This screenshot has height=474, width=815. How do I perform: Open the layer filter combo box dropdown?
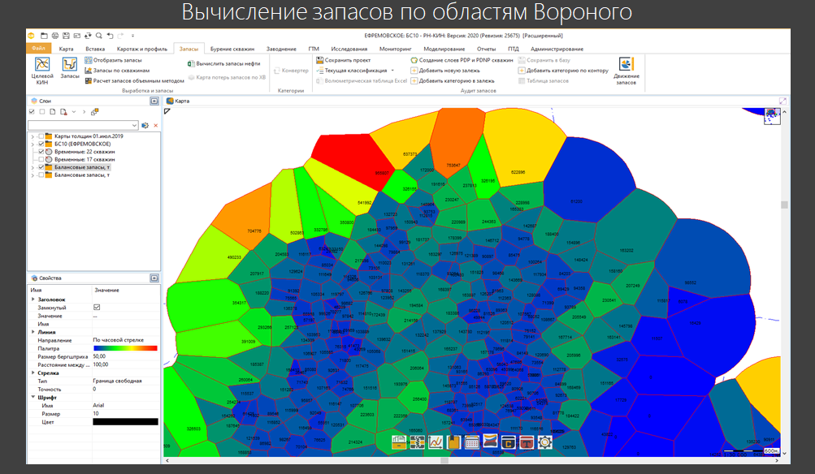click(134, 125)
